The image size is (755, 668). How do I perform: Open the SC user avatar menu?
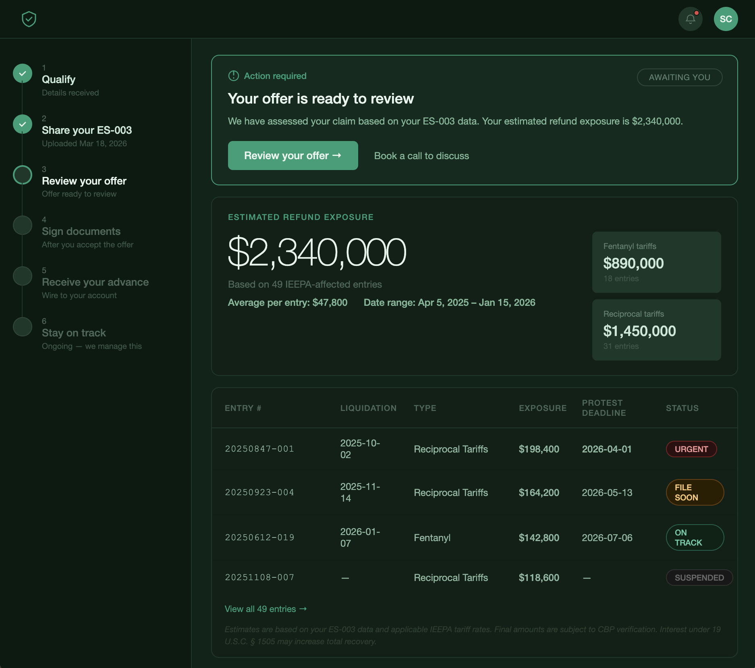click(726, 19)
